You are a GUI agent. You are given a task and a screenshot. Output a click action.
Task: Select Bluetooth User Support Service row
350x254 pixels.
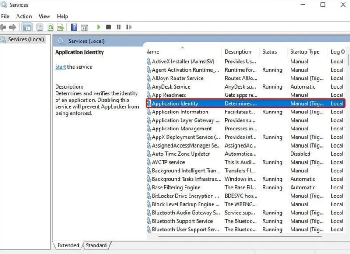[x=245, y=230]
